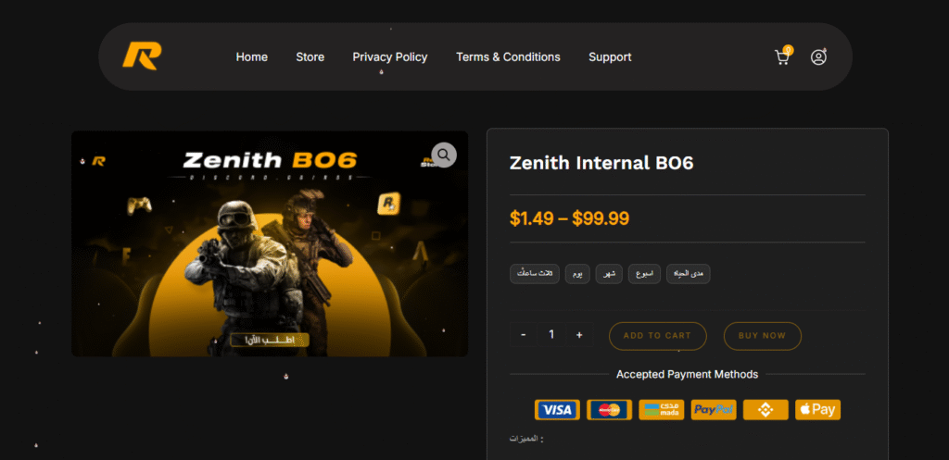Click the Mastercard payment icon

tap(609, 410)
